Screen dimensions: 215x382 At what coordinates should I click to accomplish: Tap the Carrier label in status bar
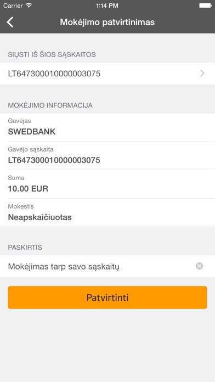[x=13, y=5]
